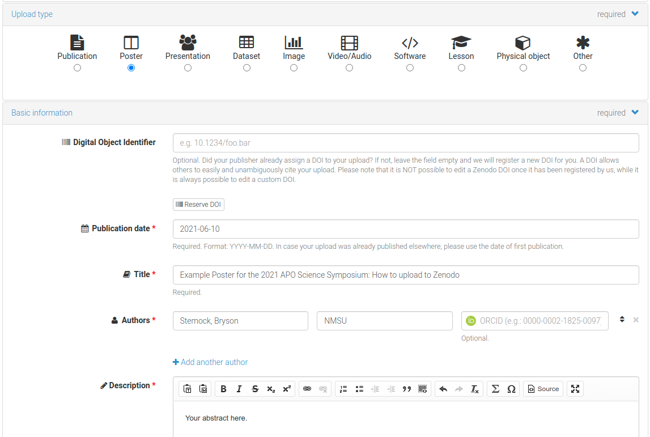The height and width of the screenshot is (437, 650).
Task: Insert a bulleted list
Action: point(359,389)
